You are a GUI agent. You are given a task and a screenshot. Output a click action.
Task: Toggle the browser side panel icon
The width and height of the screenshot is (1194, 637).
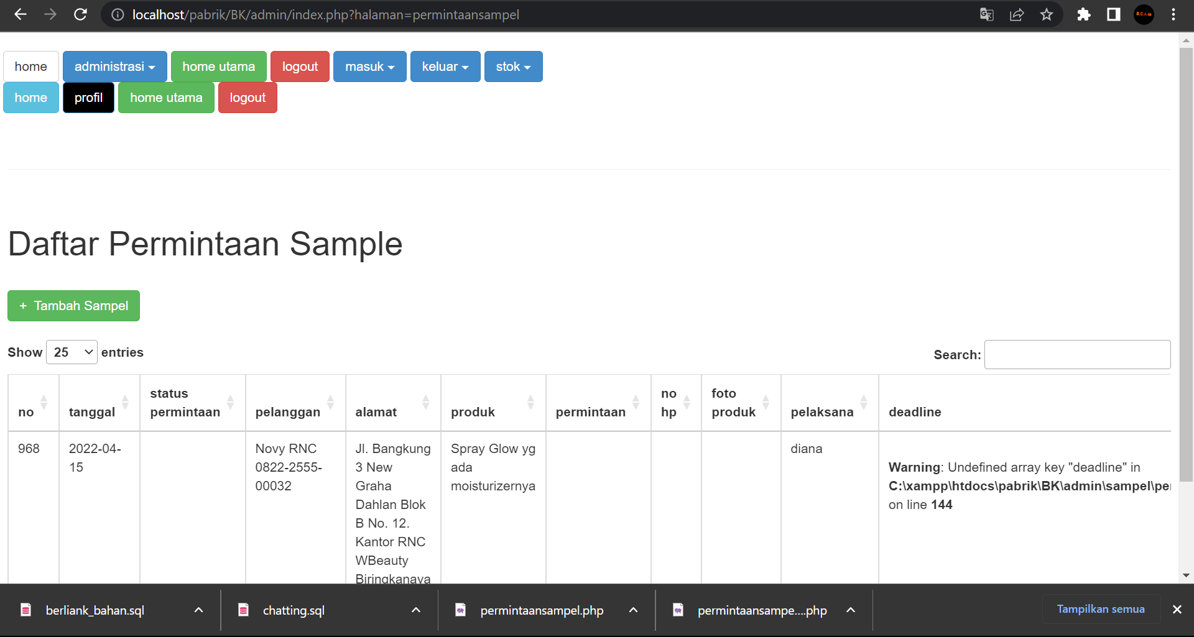point(1113,14)
